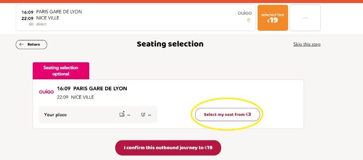The height and width of the screenshot is (160, 363).
Task: Click the 22:09 NICE VILLE arrival line in card
Action: pos(76,97)
